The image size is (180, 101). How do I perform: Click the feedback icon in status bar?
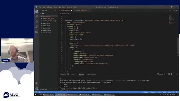pyautogui.click(x=174, y=92)
